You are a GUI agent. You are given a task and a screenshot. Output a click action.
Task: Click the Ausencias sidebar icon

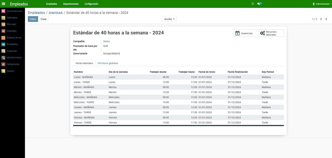(x=3, y=51)
